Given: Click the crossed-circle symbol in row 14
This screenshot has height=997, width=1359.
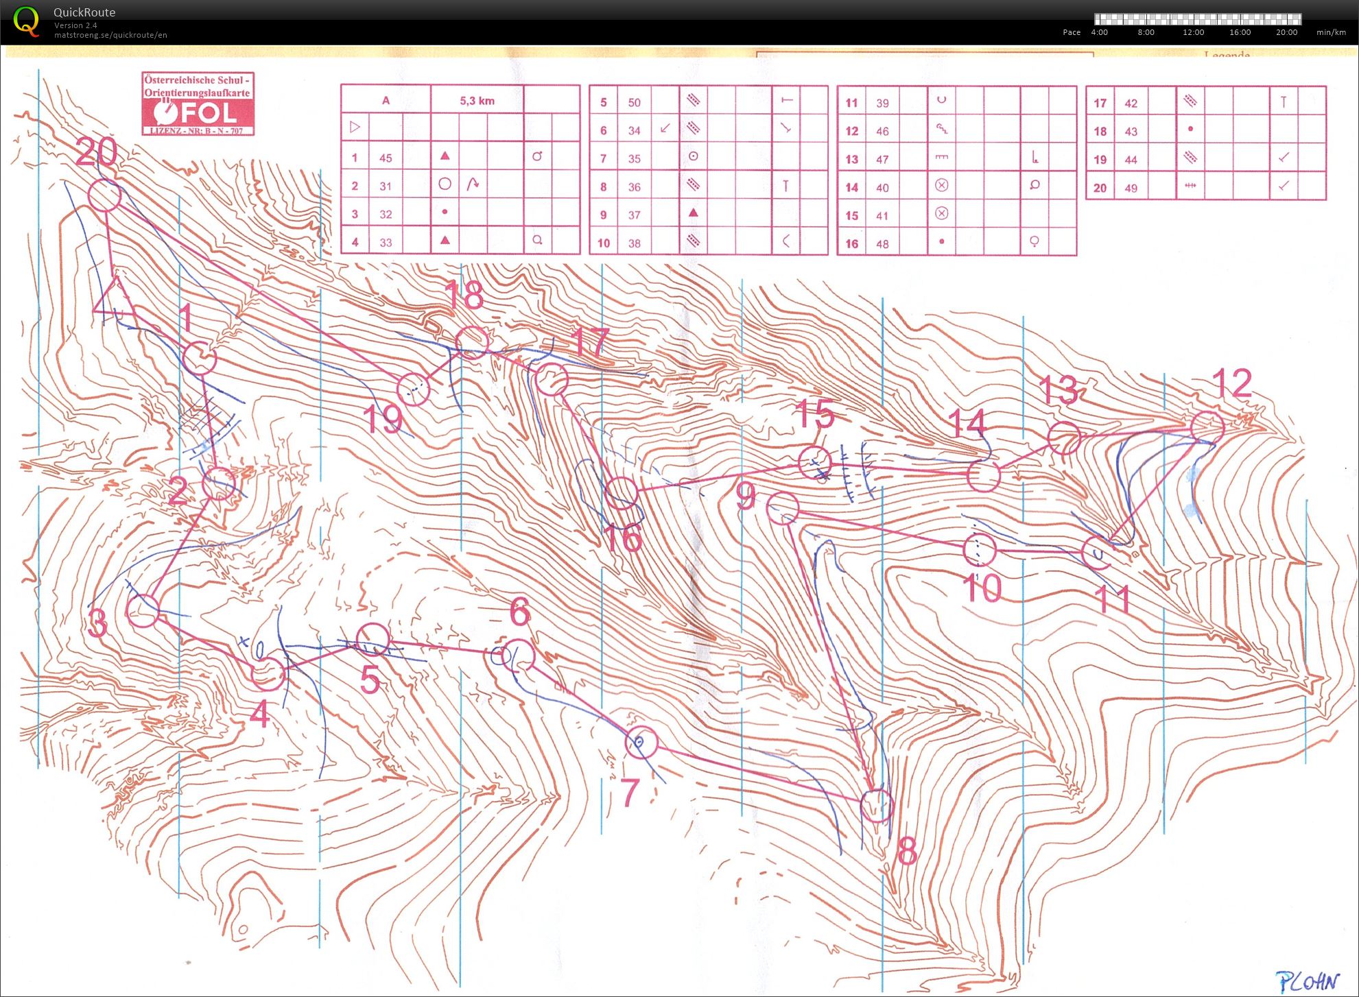Looking at the screenshot, I should [x=942, y=185].
